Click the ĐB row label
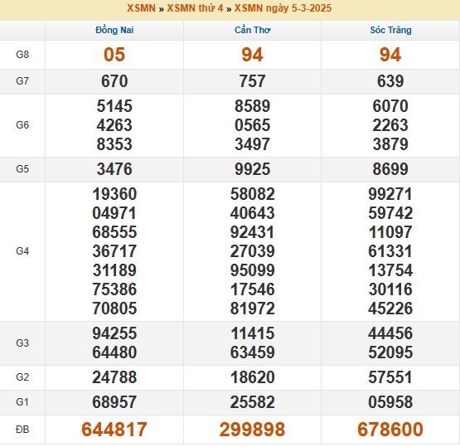Viewport: 460px width, 447px height. click(x=22, y=430)
